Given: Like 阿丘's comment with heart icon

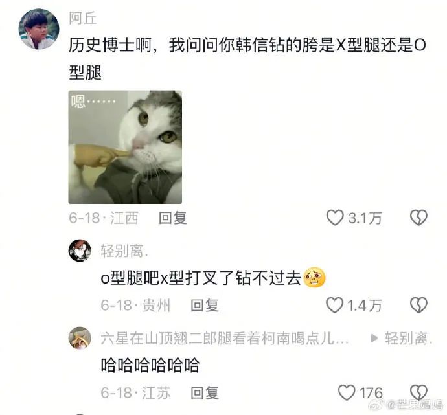Looking at the screenshot, I should (335, 218).
